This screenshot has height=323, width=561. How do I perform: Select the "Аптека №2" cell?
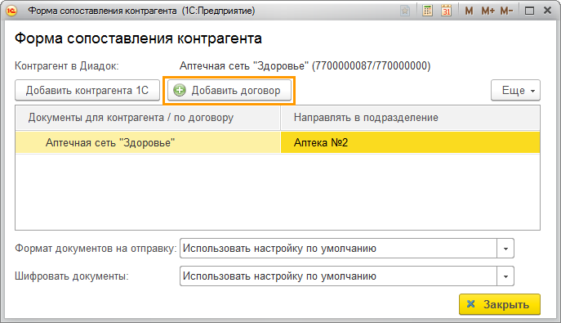click(x=411, y=142)
